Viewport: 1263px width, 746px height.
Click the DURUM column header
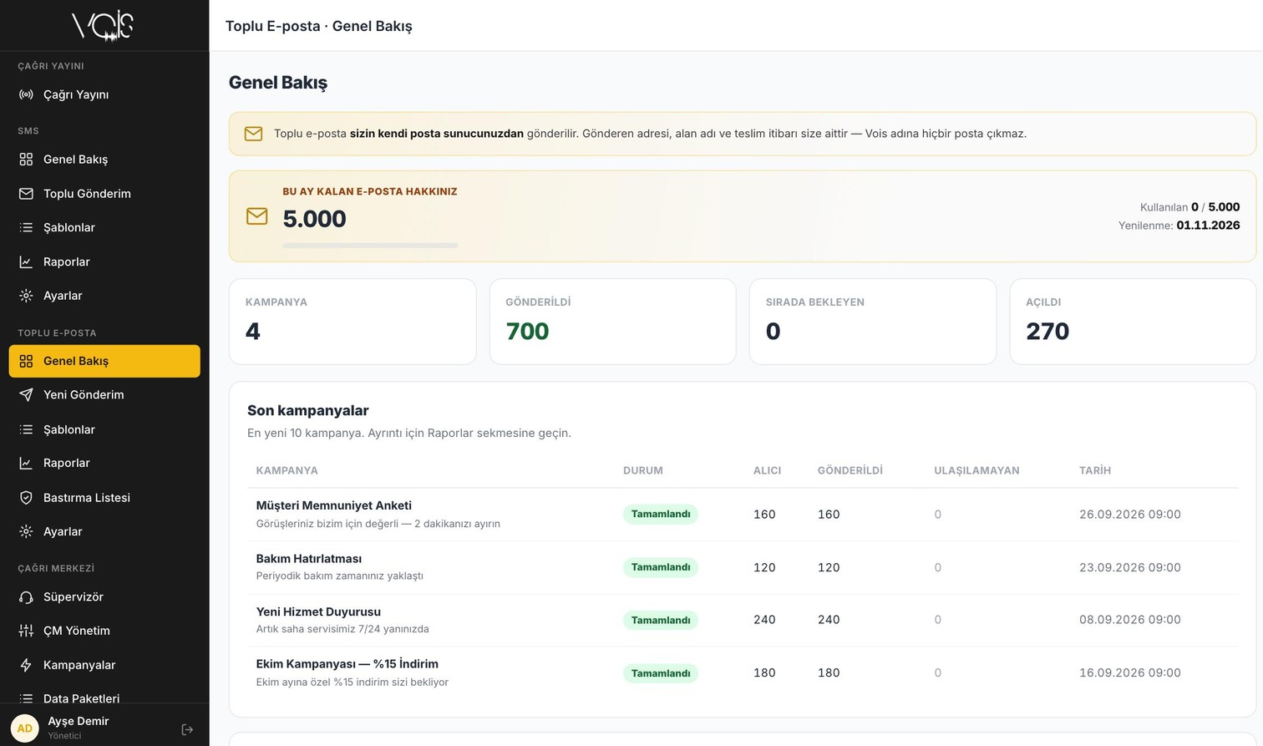pyautogui.click(x=643, y=470)
